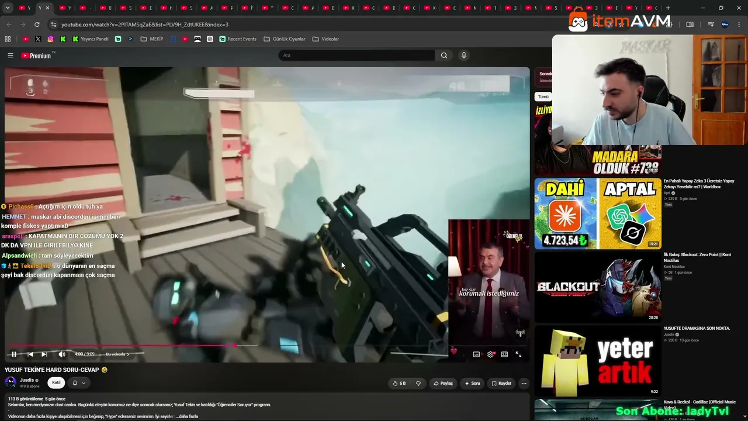Open Yayıncı Paneli bookmark
748x421 pixels.
click(91, 39)
